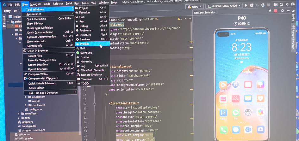The width and height of the screenshot is (299, 141).
Task: Stop the Remote Emulator with red square
Action: pyautogui.click(x=275, y=11)
